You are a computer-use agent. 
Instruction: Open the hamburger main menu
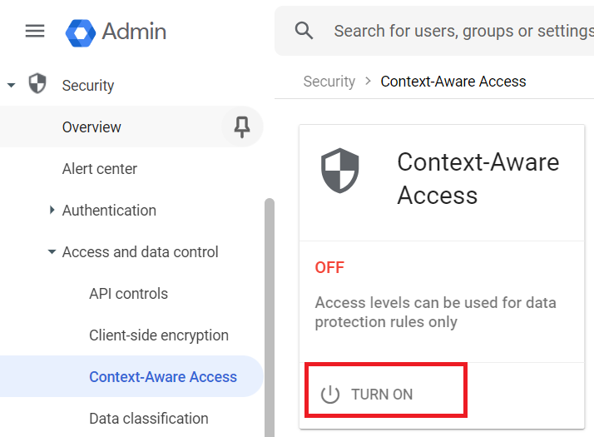pyautogui.click(x=35, y=31)
